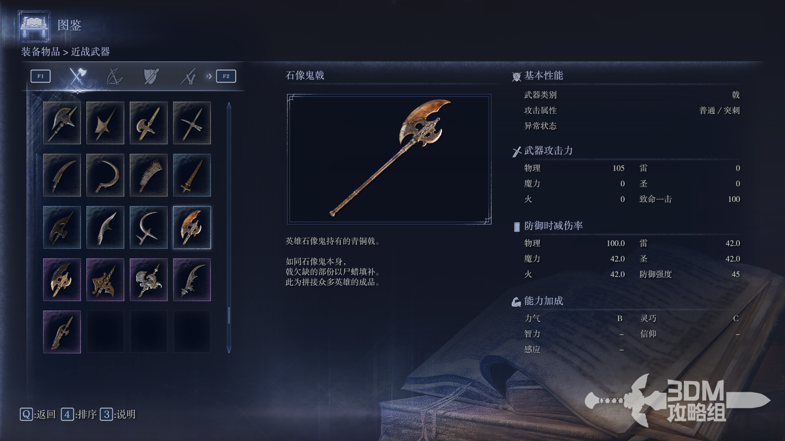Select the melee weapons crossed sword-axe tab
The height and width of the screenshot is (441, 785).
point(77,76)
